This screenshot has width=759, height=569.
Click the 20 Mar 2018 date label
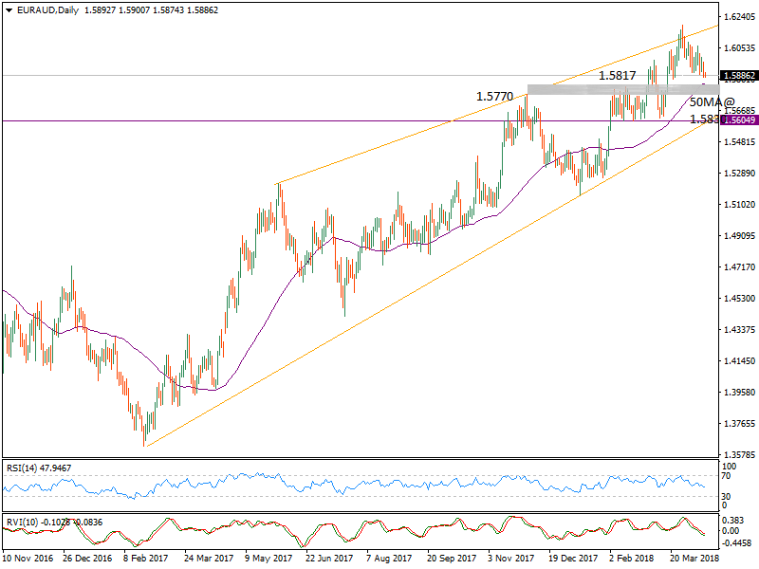(694, 558)
